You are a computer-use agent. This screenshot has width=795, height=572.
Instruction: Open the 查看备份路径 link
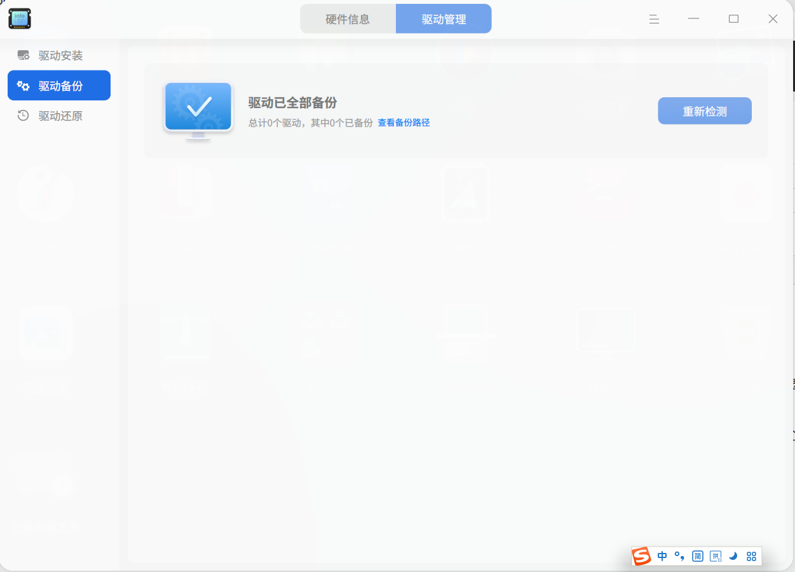point(404,123)
